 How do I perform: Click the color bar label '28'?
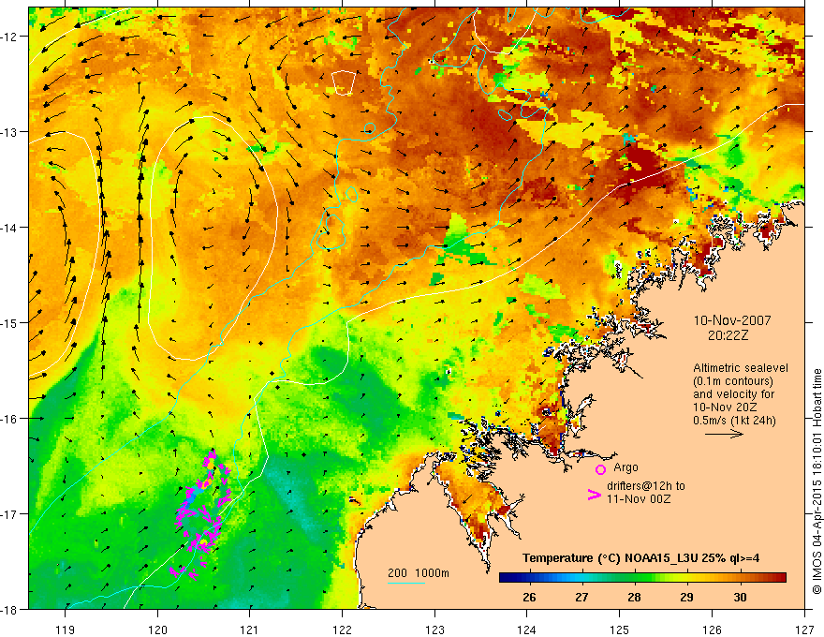634,597
